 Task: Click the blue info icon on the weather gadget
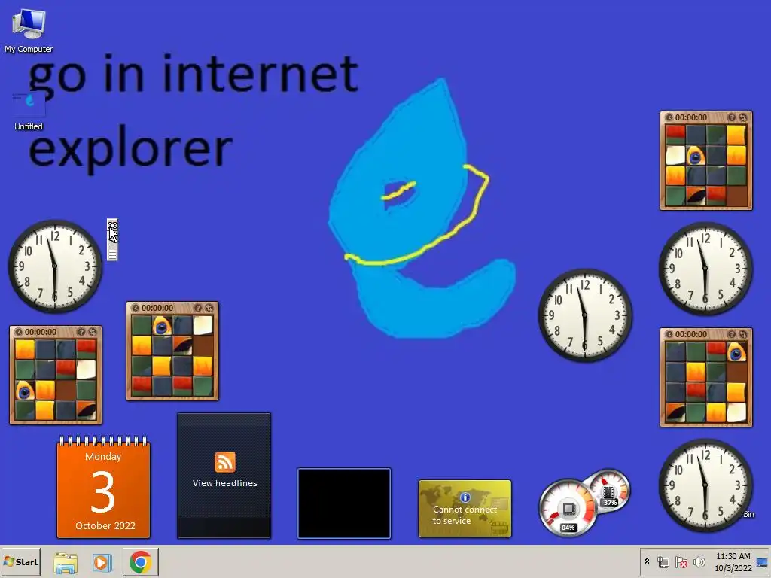tap(465, 497)
